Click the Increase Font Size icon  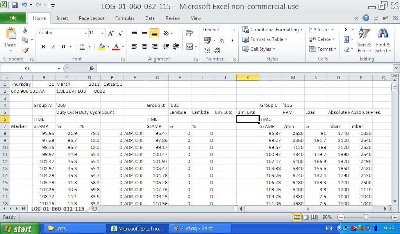pyautogui.click(x=111, y=33)
